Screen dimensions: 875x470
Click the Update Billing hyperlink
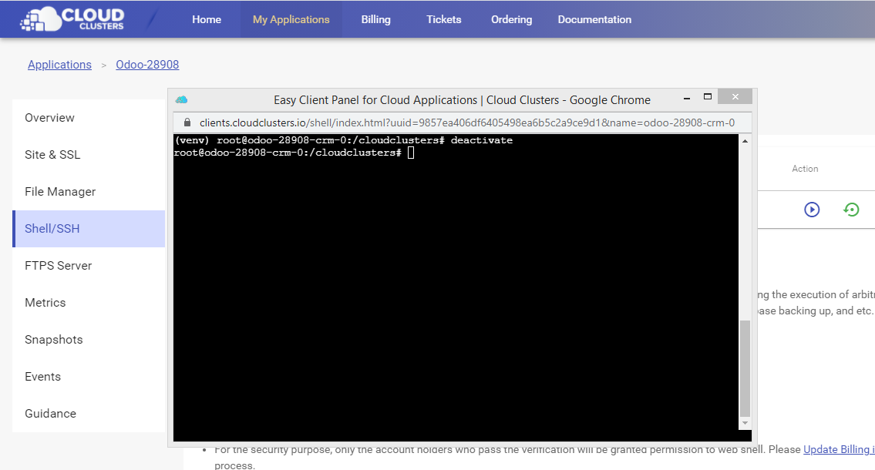pos(839,449)
